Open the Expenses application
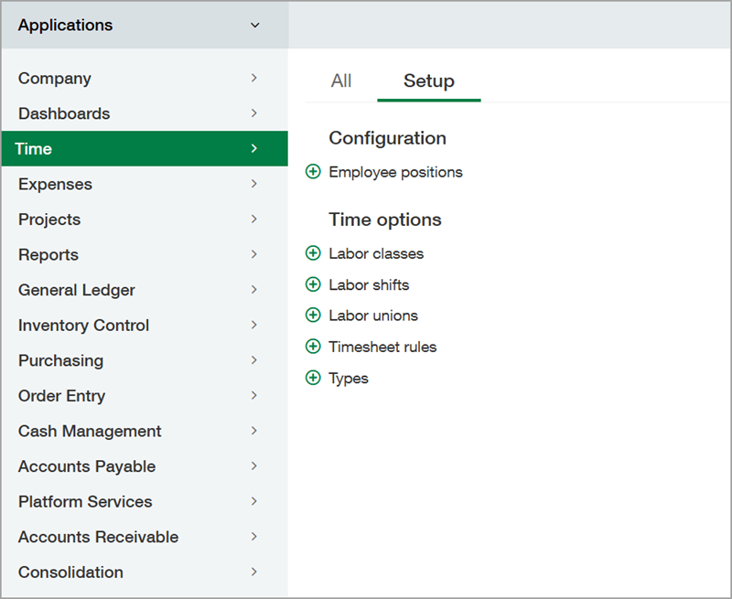The height and width of the screenshot is (599, 732). click(55, 184)
